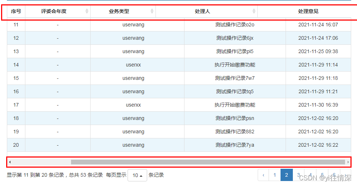Click the 处理意见 column header

pos(308,11)
